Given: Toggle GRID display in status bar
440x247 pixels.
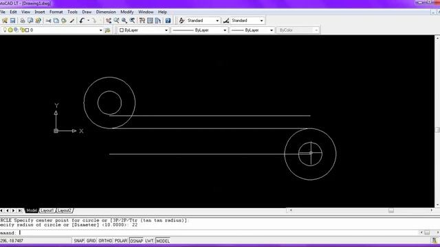Looking at the screenshot, I should pos(91,241).
